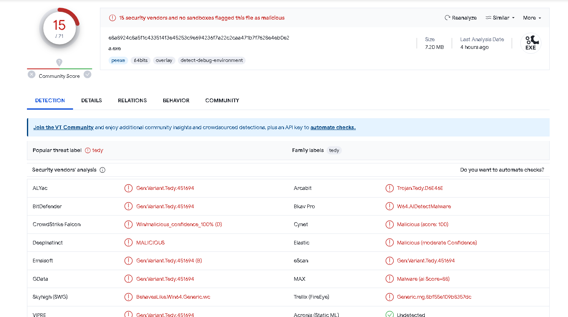Click the alert icon for DeepInstinct
The width and height of the screenshot is (568, 317).
(x=129, y=242)
